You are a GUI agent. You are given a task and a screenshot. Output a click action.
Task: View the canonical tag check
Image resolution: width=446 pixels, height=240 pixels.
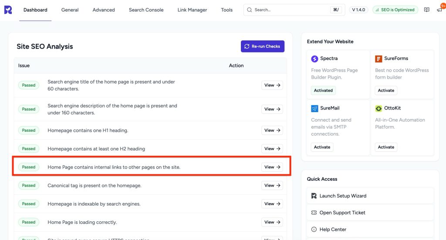click(272, 186)
